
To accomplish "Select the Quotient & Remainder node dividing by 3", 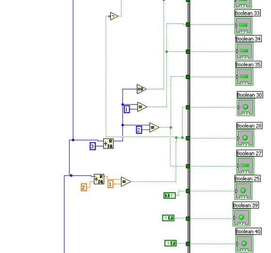I will pyautogui.click(x=108, y=144).
